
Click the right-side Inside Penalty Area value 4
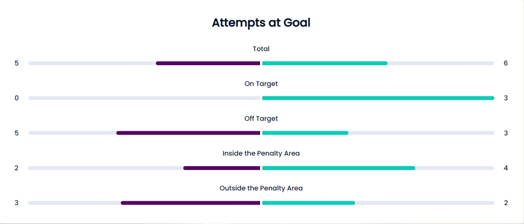click(x=506, y=168)
